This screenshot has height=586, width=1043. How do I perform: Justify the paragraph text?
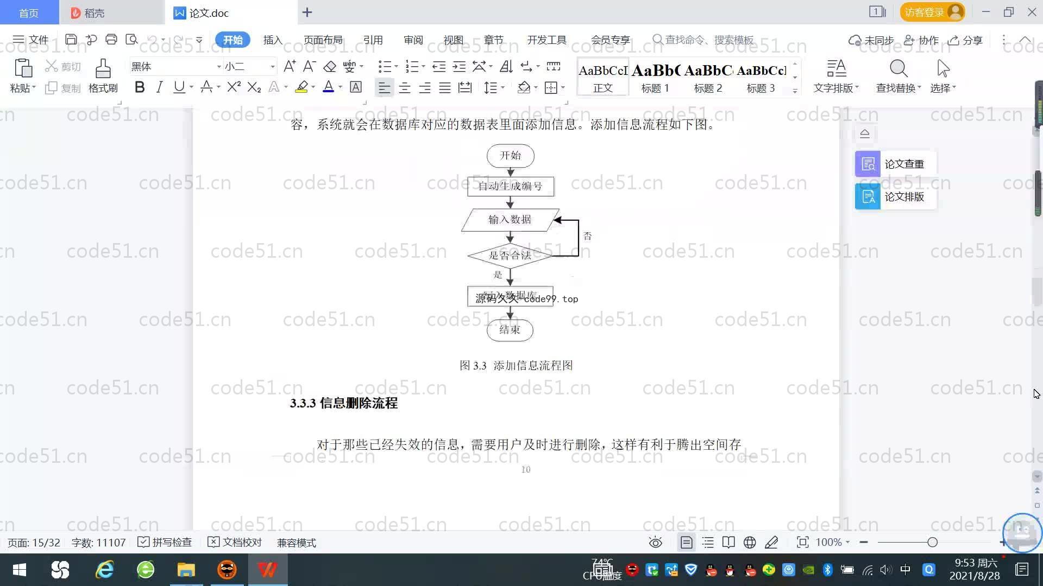coord(445,87)
